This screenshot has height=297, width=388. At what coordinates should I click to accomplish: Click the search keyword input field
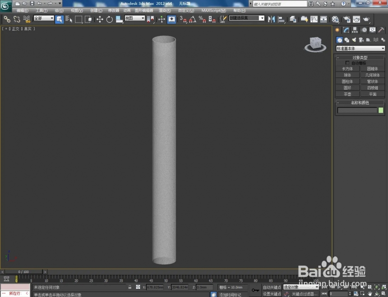(280, 4)
